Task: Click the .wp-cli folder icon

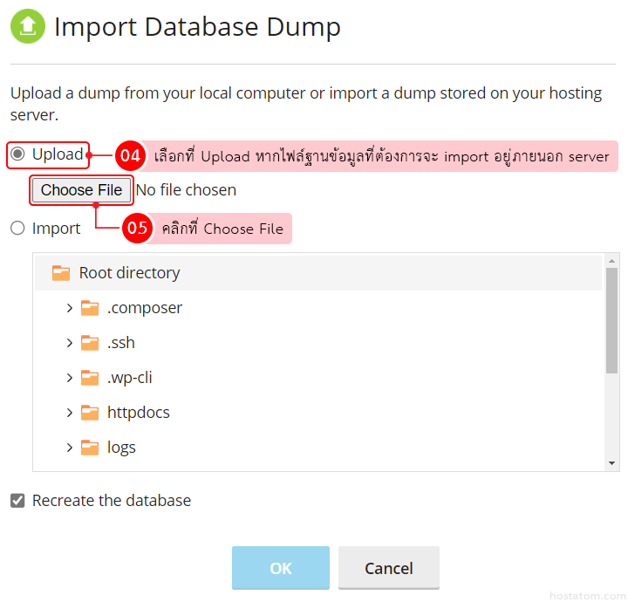Action: [90, 378]
